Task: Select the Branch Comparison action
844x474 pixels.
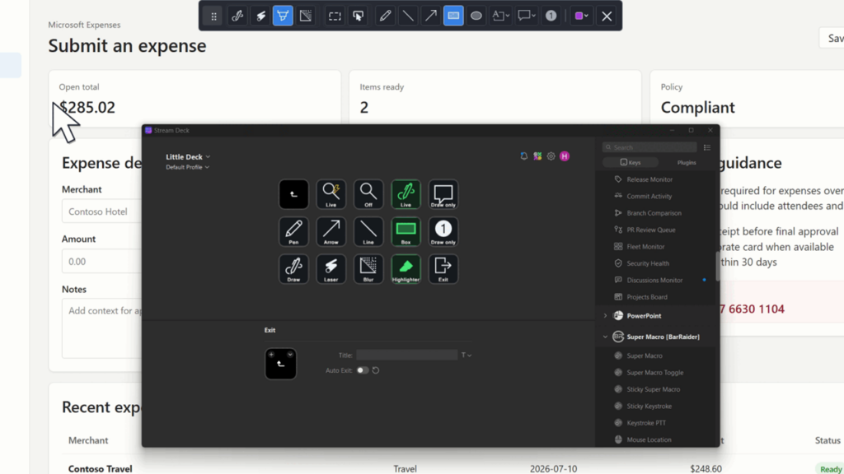Action: click(x=655, y=213)
